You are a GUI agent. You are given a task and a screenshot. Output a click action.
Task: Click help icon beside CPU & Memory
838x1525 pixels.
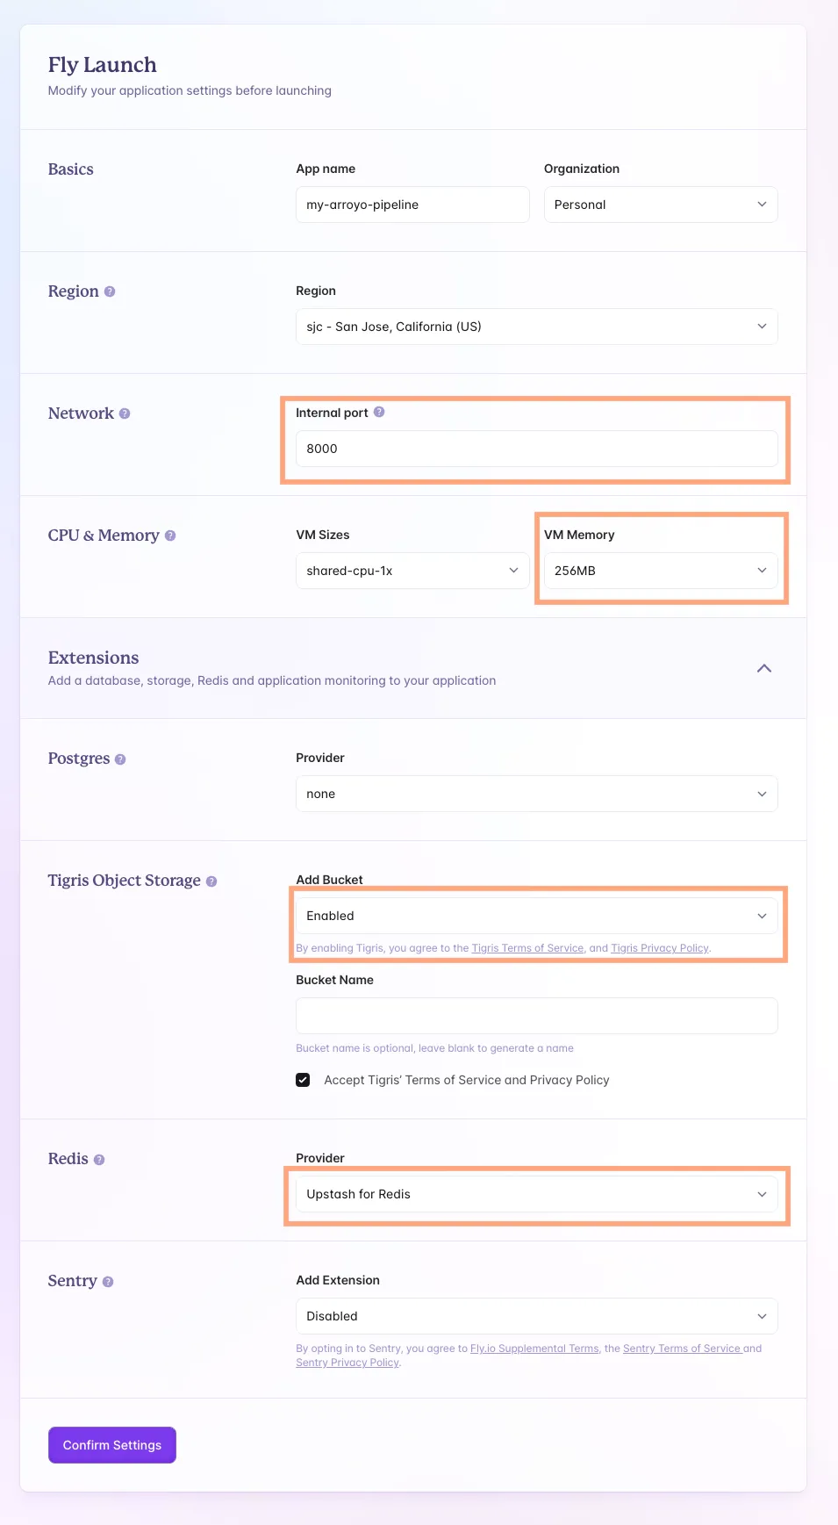(x=170, y=536)
